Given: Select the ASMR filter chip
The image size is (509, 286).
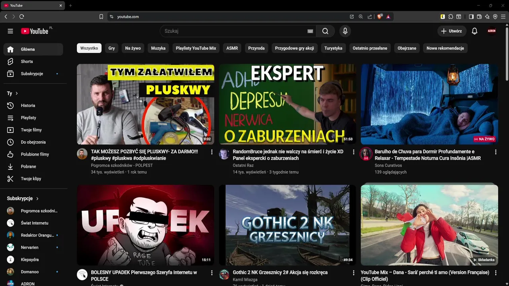Looking at the screenshot, I should [232, 48].
